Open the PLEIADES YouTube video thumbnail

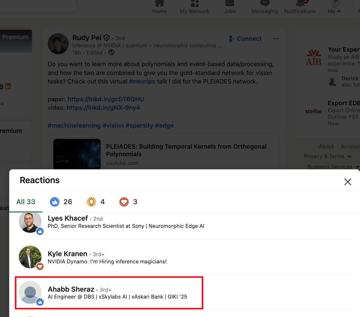[x=77, y=154]
